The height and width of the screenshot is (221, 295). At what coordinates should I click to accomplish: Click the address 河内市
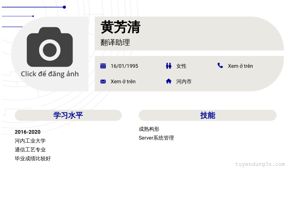coord(184,81)
